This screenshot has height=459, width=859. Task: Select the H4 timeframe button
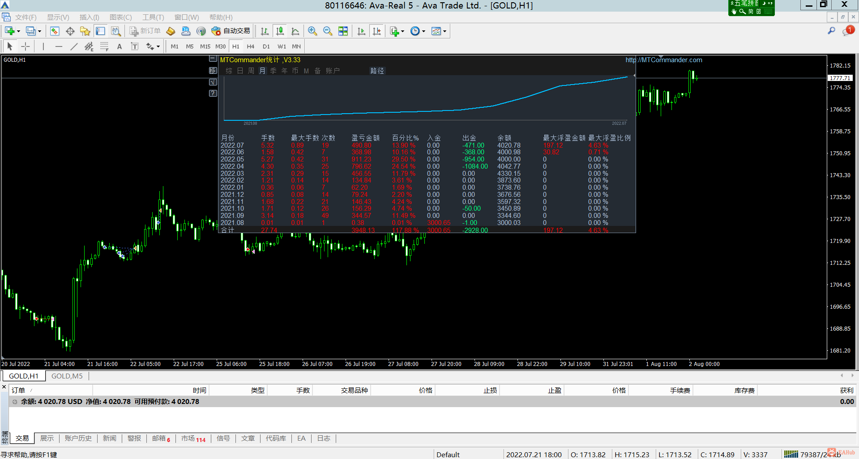250,47
